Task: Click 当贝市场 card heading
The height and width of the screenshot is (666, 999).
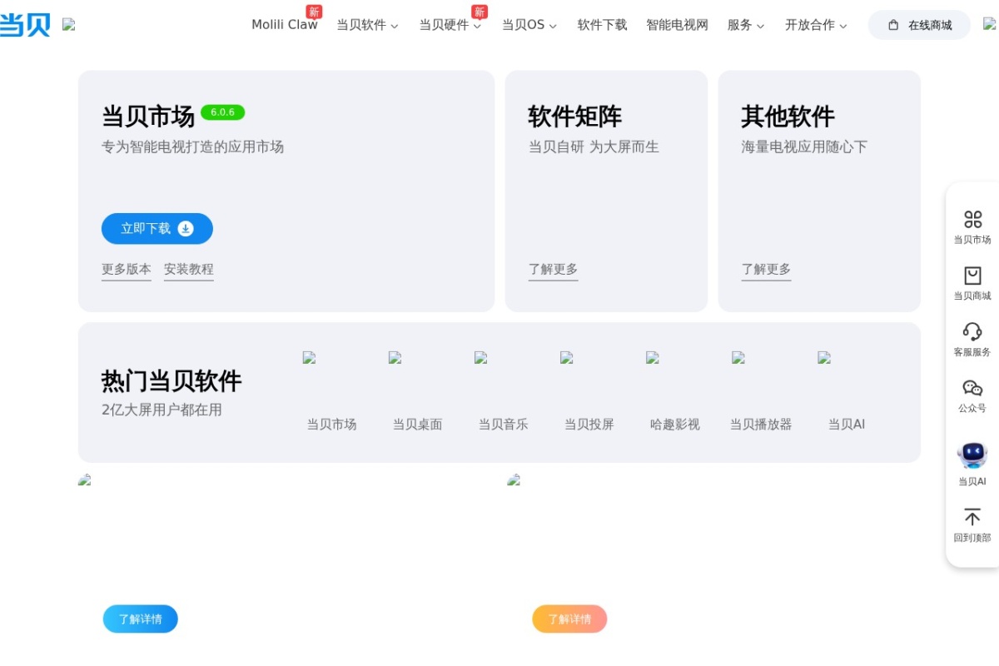Action: (148, 117)
